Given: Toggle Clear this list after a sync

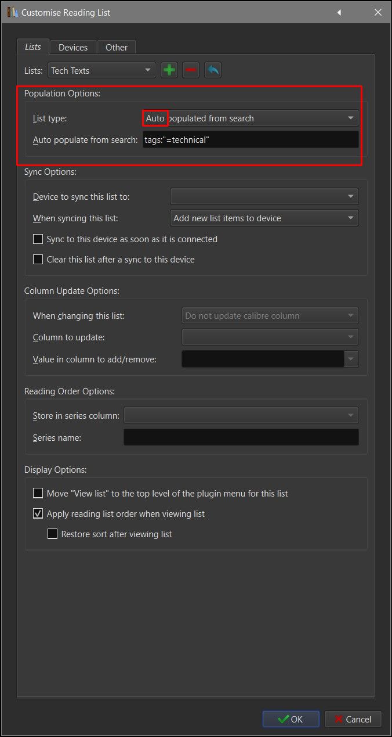Looking at the screenshot, I should [x=38, y=260].
